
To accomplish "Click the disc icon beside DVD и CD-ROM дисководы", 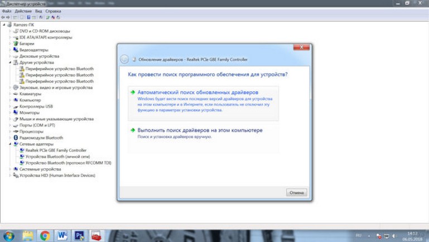I will coord(16,31).
